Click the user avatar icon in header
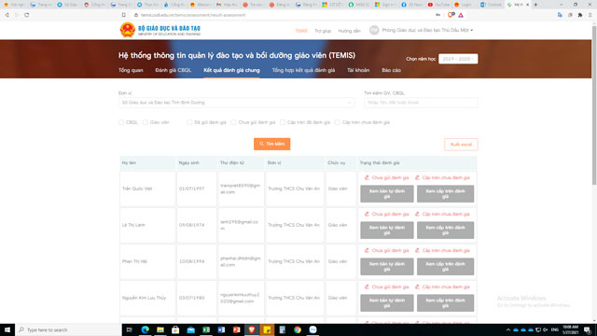 coord(374,30)
